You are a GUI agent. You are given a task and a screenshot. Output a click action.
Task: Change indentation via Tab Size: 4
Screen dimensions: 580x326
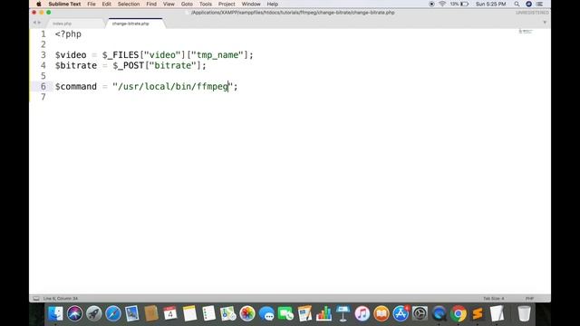tap(493, 298)
